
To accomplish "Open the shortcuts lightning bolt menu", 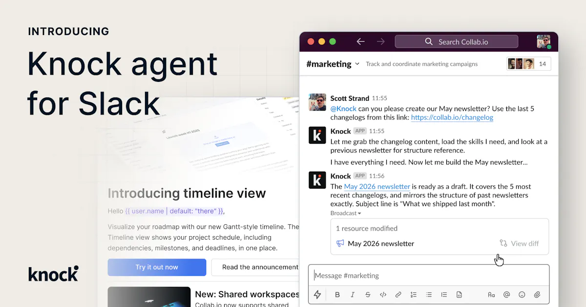I will coord(317,294).
